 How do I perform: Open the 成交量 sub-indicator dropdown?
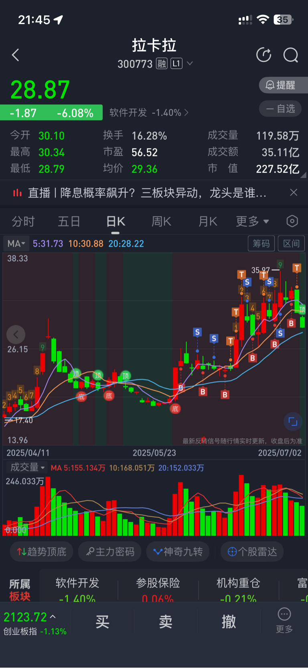click(26, 468)
